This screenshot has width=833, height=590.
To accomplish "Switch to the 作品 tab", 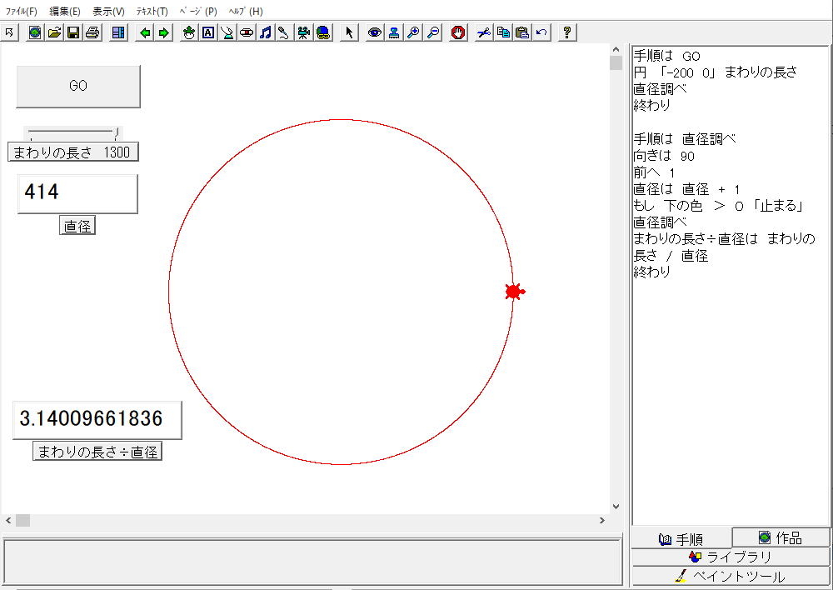I will click(x=781, y=537).
